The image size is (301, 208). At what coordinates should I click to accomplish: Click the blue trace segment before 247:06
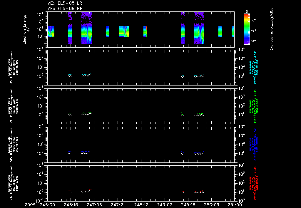pos(86,152)
